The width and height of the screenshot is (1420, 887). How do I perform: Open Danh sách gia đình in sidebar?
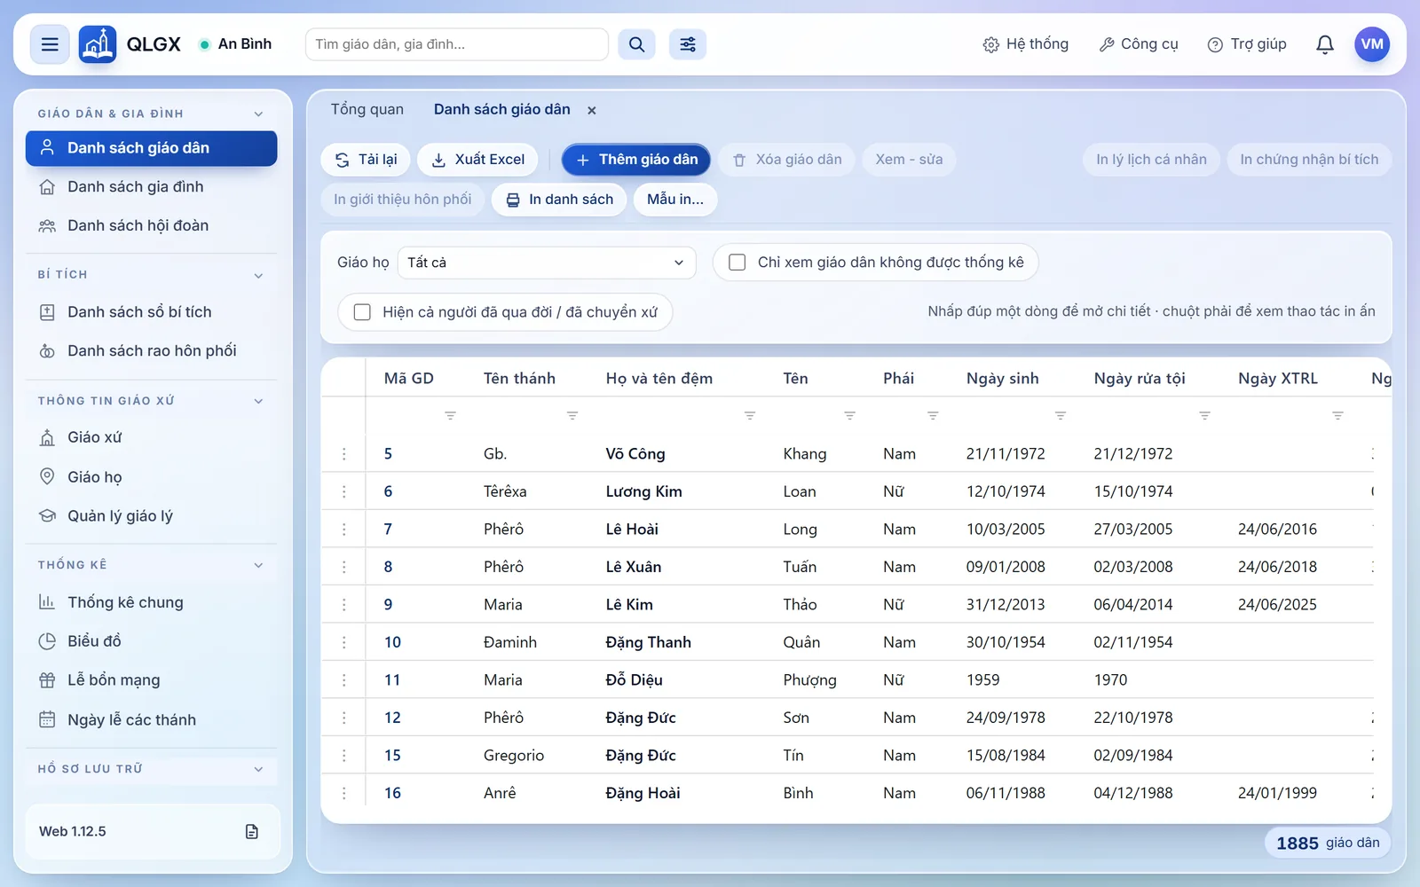[x=151, y=187]
